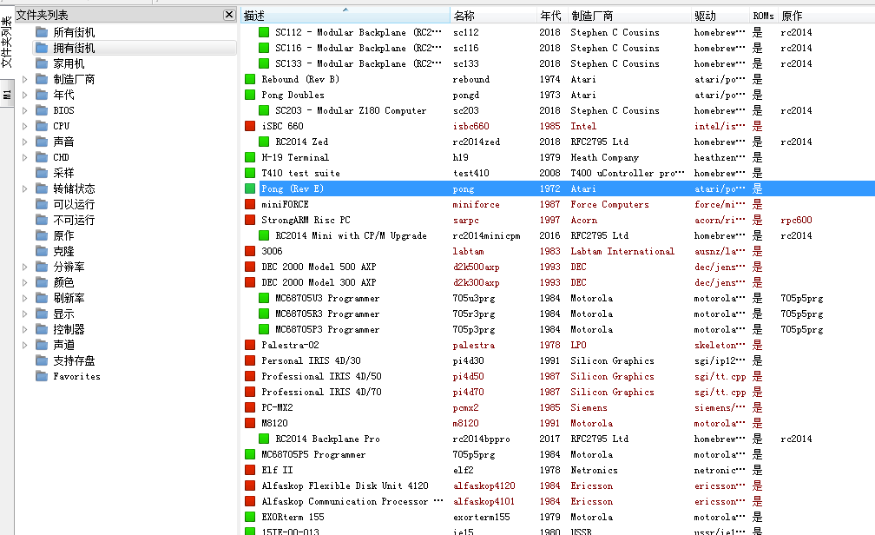Click the folder icon beside BIOS
Viewport: 875px width, 535px height.
[42, 110]
